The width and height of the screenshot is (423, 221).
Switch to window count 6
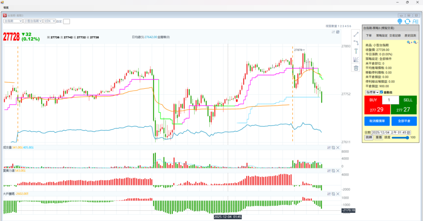click(350, 26)
